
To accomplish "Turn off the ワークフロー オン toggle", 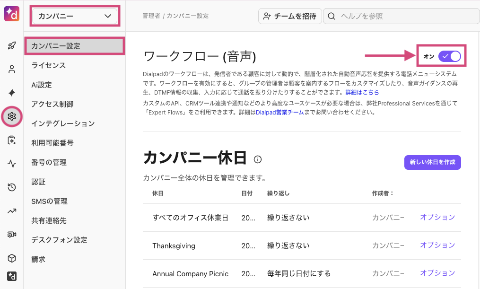I will [x=449, y=56].
